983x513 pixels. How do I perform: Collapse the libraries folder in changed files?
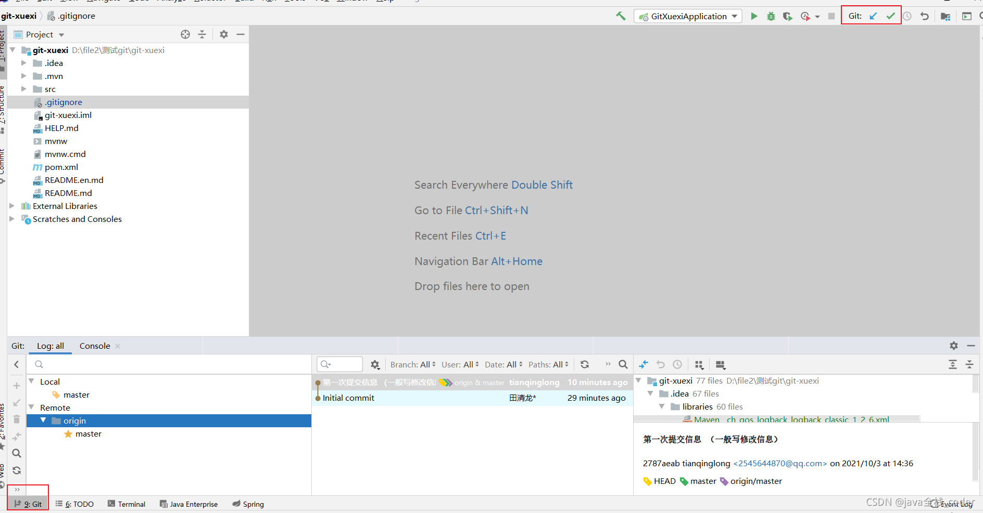click(662, 406)
